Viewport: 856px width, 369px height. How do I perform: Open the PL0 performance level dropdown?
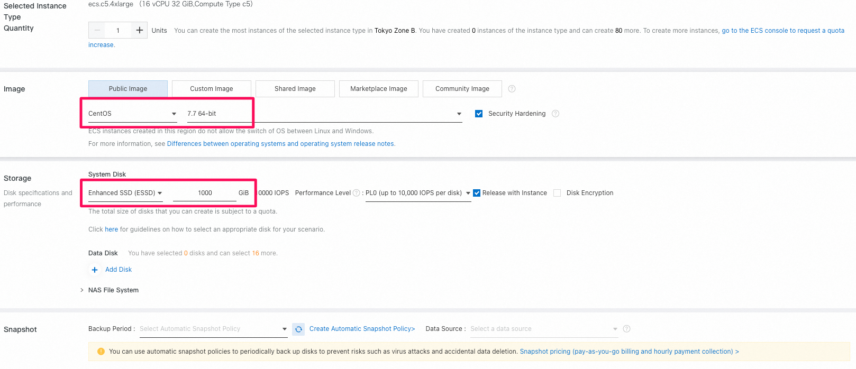pos(418,193)
